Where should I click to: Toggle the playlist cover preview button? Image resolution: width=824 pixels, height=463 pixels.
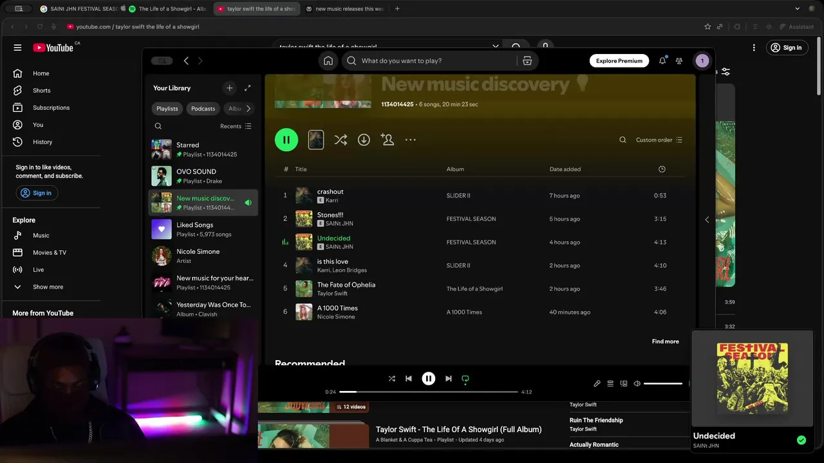[315, 140]
